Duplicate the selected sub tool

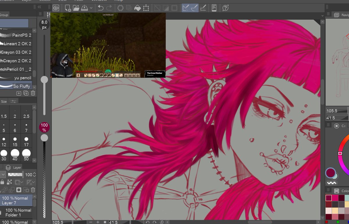click(x=26, y=93)
